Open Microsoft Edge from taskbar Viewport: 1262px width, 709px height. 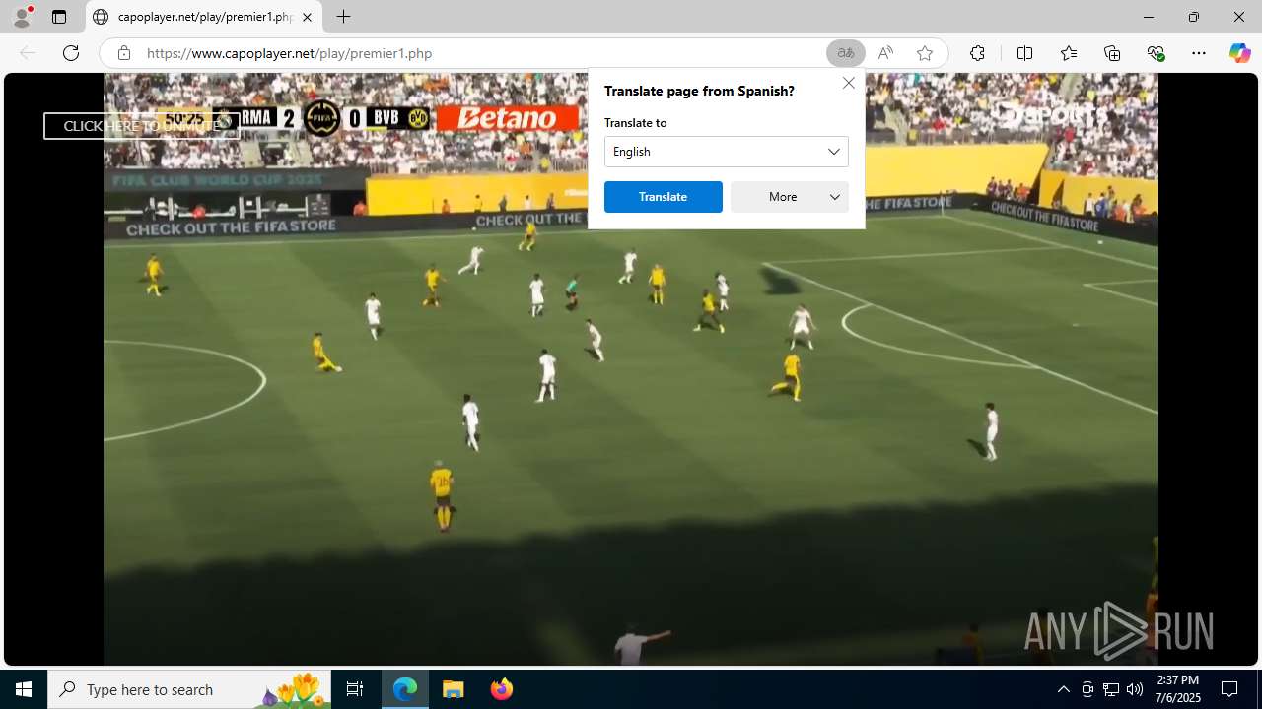pos(405,689)
